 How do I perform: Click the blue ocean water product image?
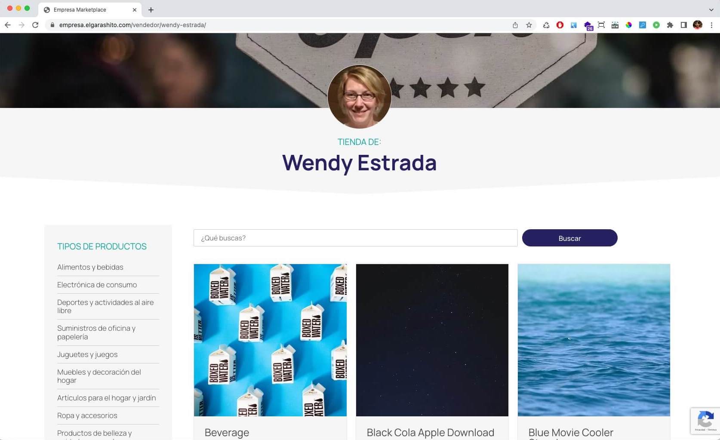[594, 340]
